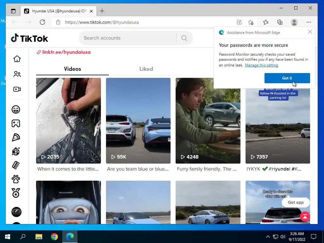Open a new browser tab
Image resolution: width=324 pixels, height=243 pixels.
coord(102,11)
